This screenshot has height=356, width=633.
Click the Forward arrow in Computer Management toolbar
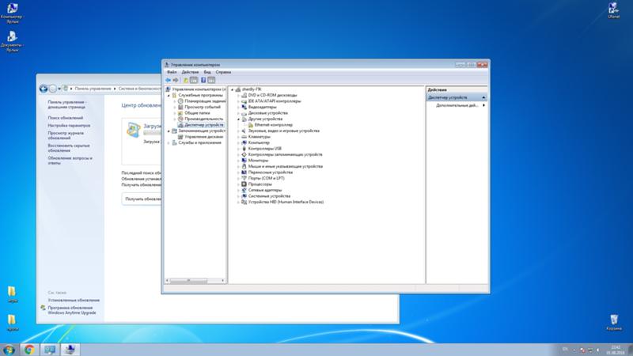tap(175, 80)
